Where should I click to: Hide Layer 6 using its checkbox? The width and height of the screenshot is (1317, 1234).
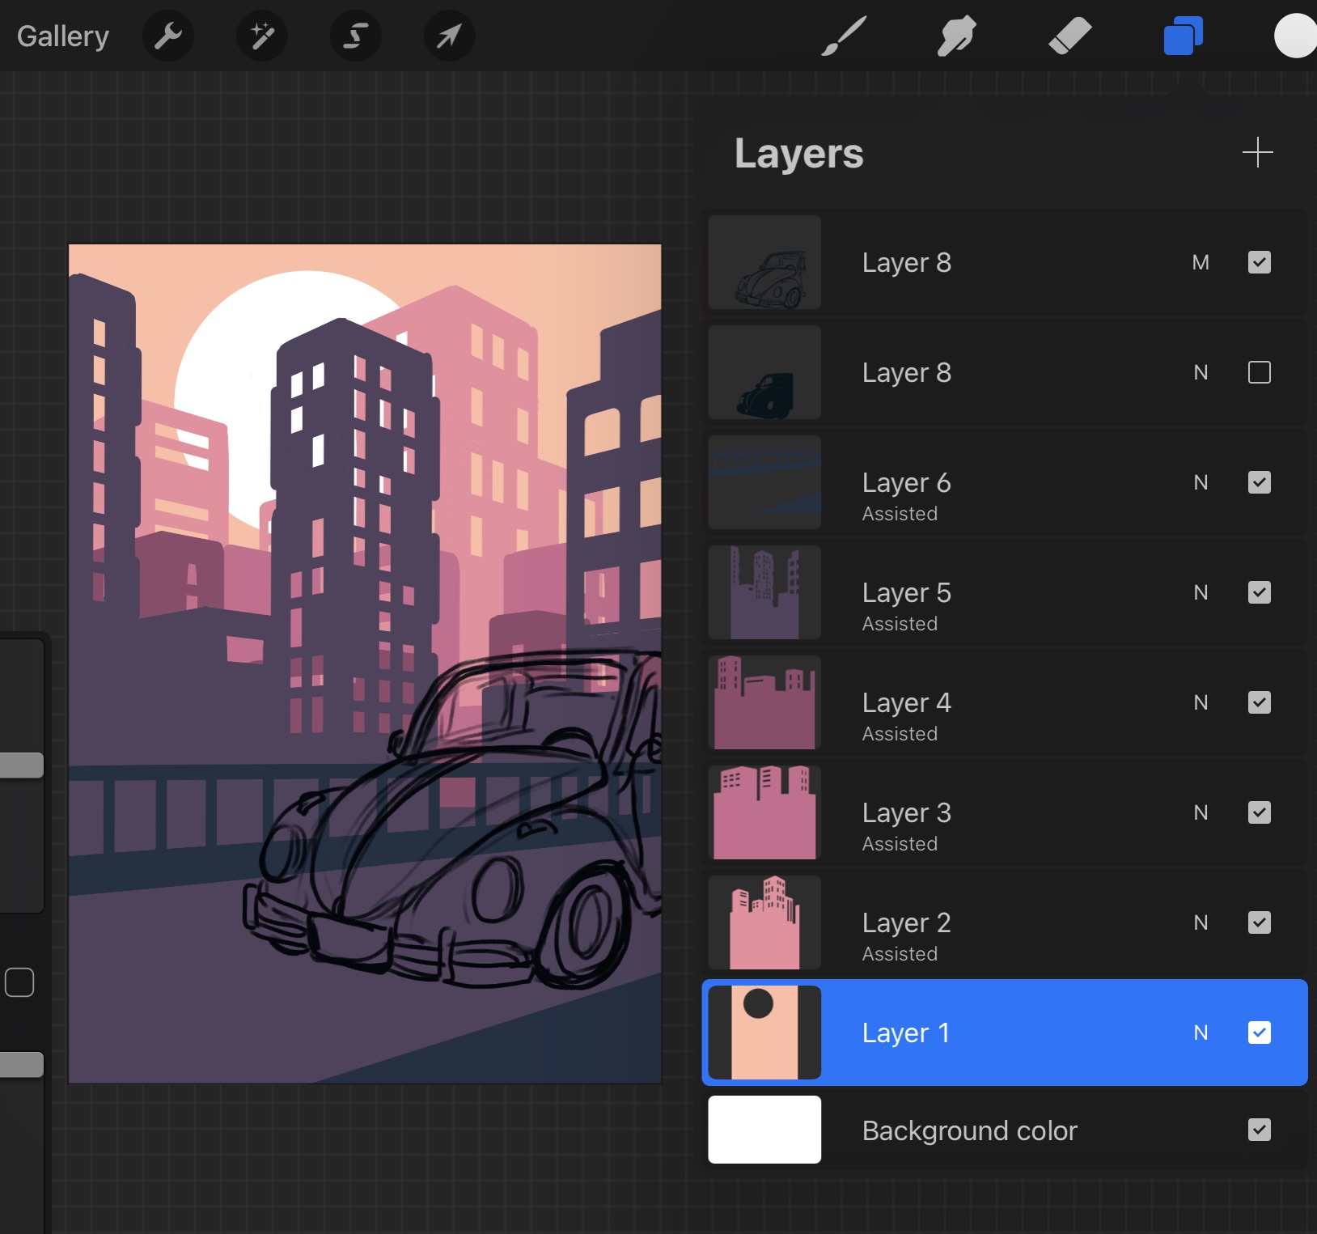(1259, 482)
